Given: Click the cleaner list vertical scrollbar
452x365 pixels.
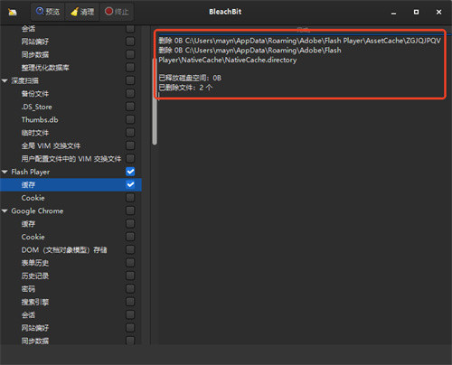Looking at the screenshot, I should pos(155,101).
